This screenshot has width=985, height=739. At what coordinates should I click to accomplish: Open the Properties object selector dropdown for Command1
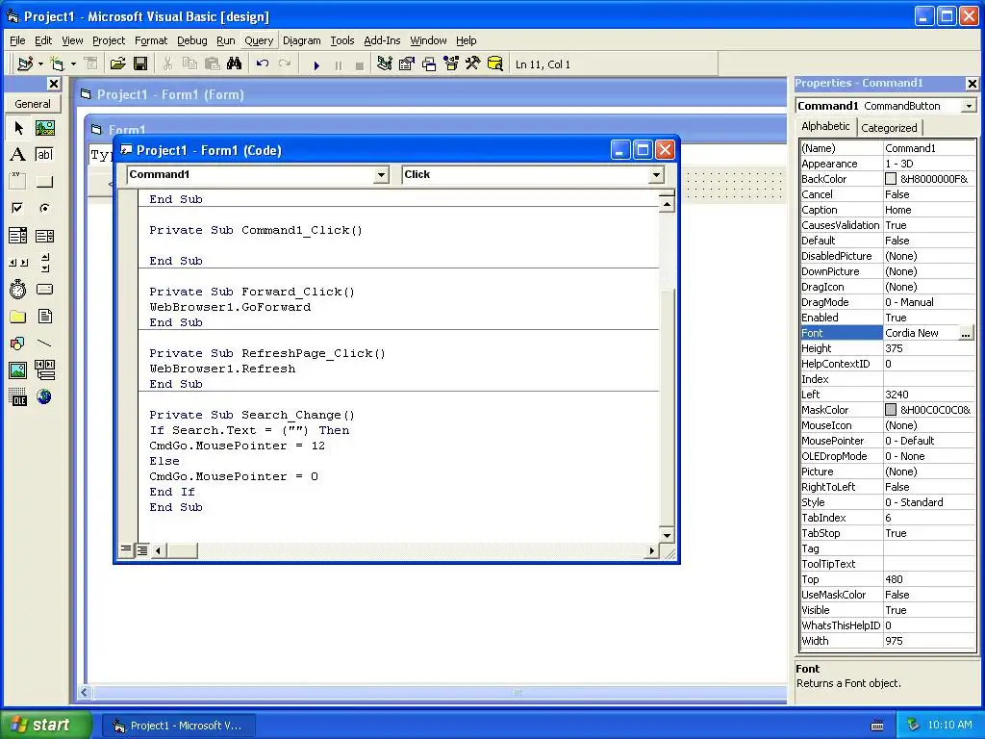tap(969, 106)
